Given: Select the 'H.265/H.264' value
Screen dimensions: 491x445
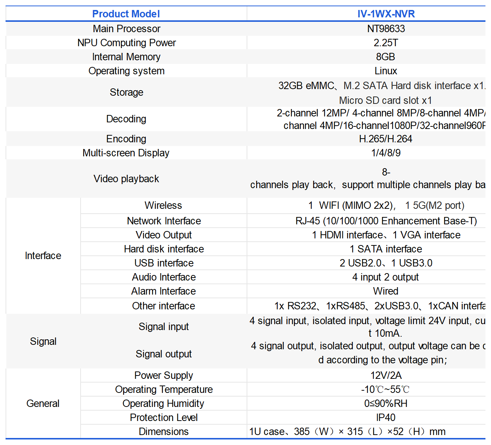Looking at the screenshot, I should (386, 139).
